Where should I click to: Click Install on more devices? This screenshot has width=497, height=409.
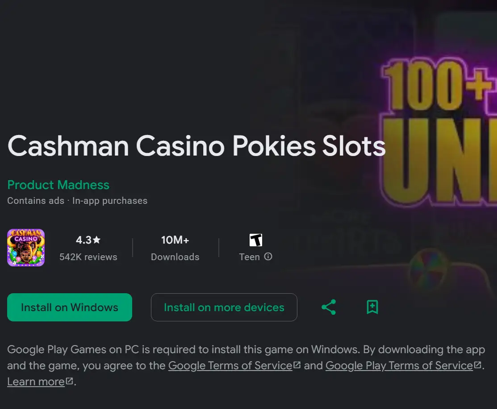tap(224, 307)
